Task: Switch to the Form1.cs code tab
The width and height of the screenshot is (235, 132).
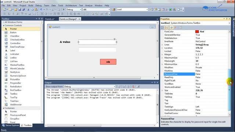Action: pyautogui.click(x=50, y=19)
